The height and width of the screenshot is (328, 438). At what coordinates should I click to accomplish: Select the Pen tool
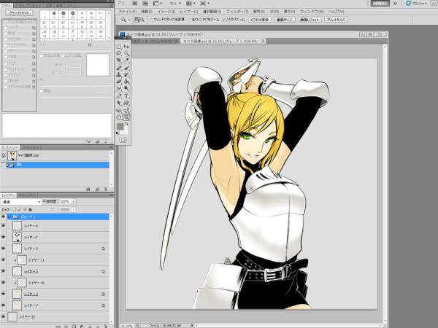tap(119, 96)
